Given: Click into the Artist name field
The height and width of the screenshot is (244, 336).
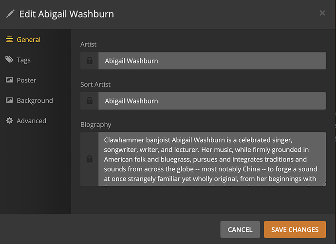Looking at the screenshot, I should tap(212, 61).
